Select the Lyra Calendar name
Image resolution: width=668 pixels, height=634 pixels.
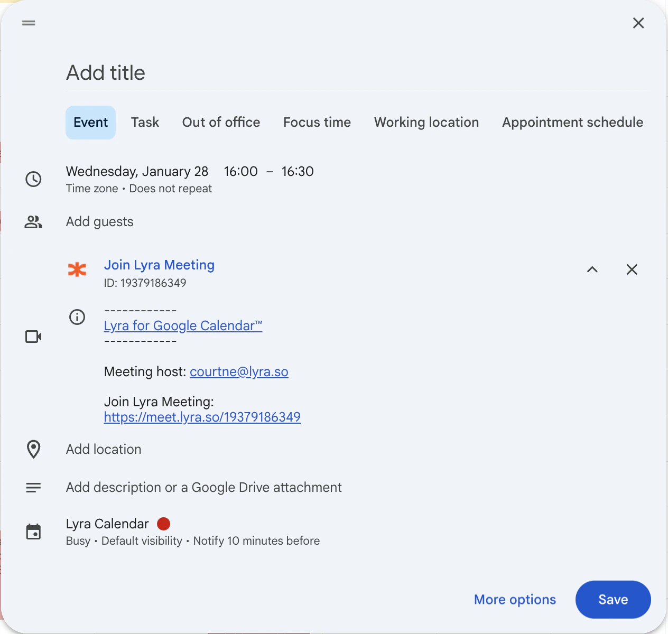pos(107,524)
